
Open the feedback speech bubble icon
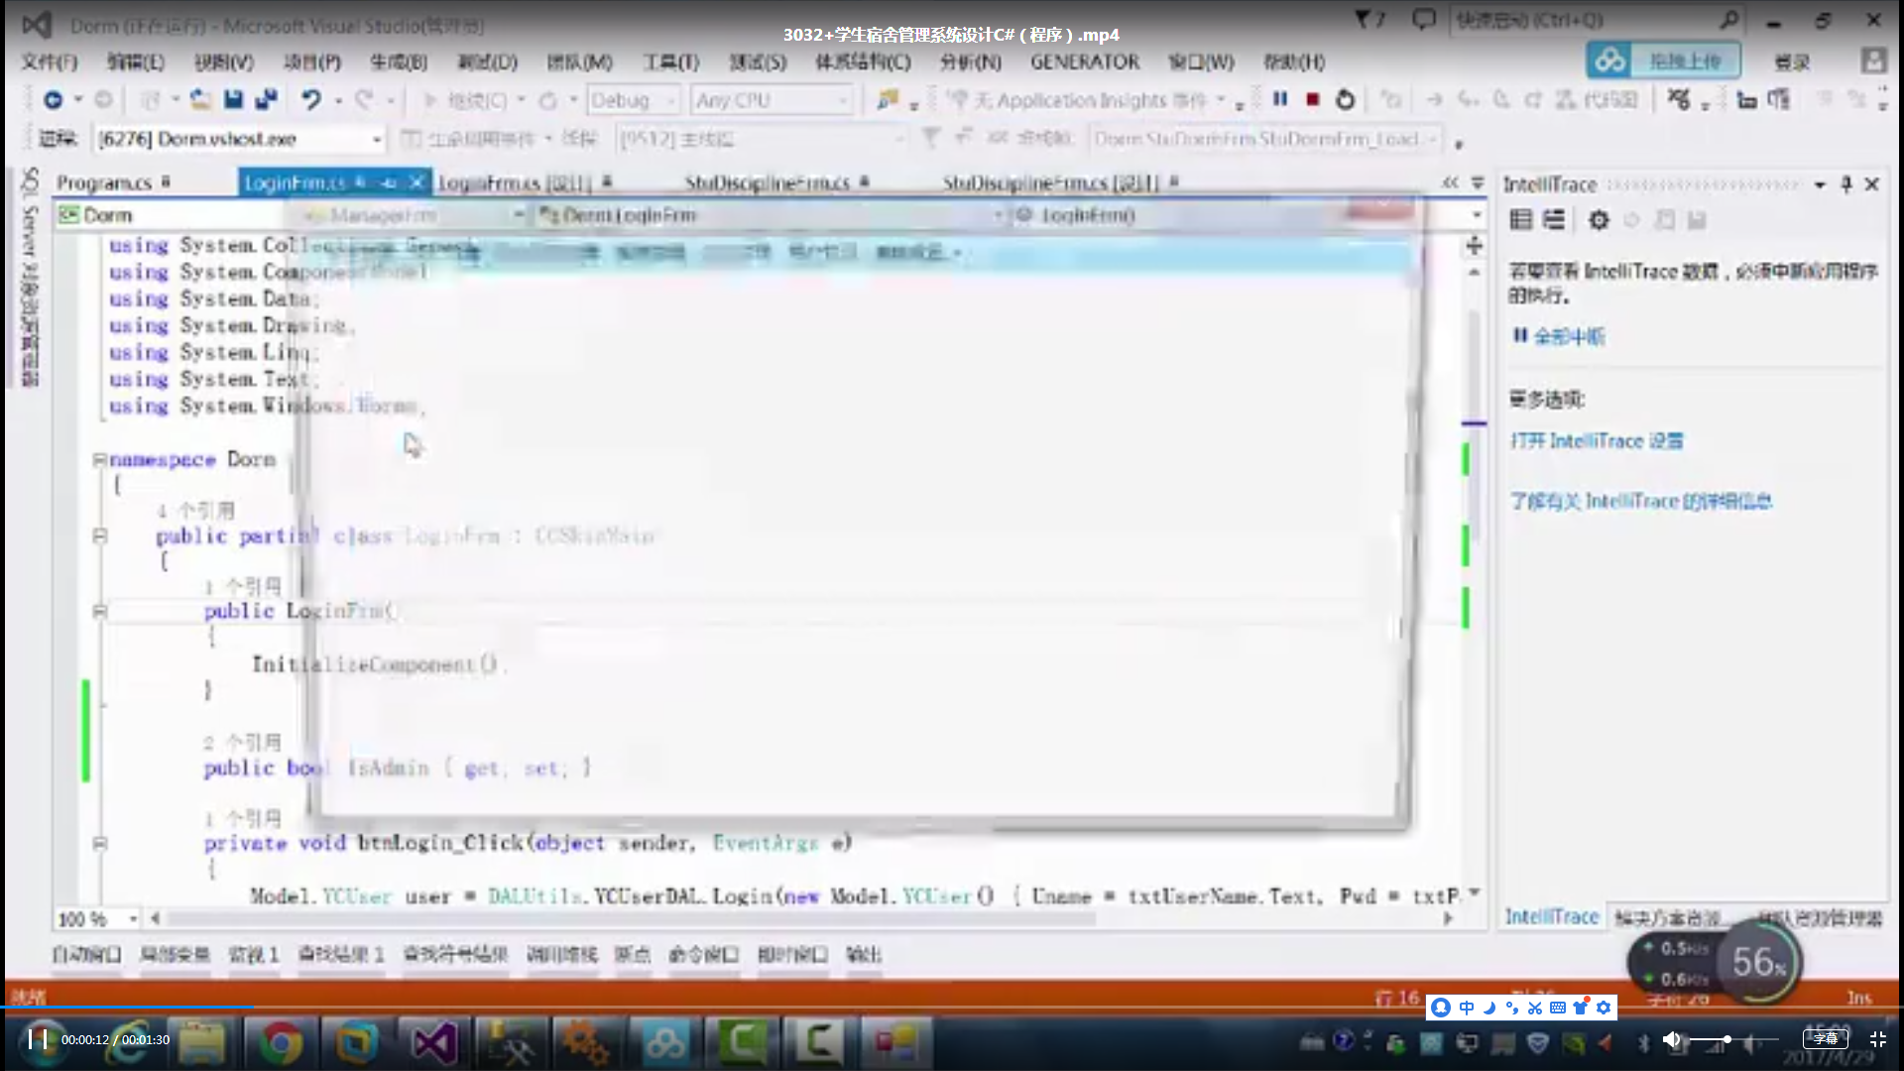(x=1423, y=19)
